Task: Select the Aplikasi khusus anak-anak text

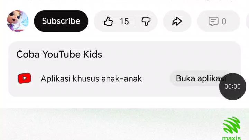Action: tap(91, 79)
